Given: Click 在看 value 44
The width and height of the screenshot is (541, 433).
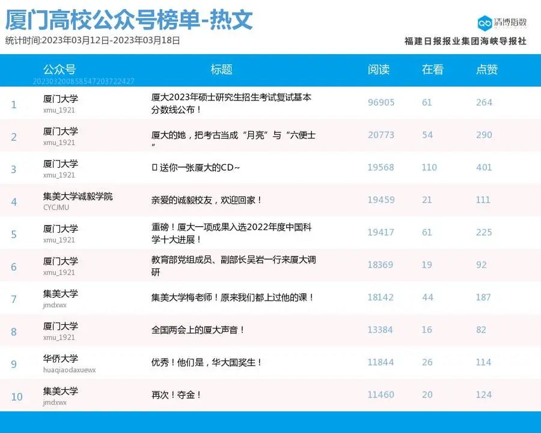Looking at the screenshot, I should click(x=427, y=297).
